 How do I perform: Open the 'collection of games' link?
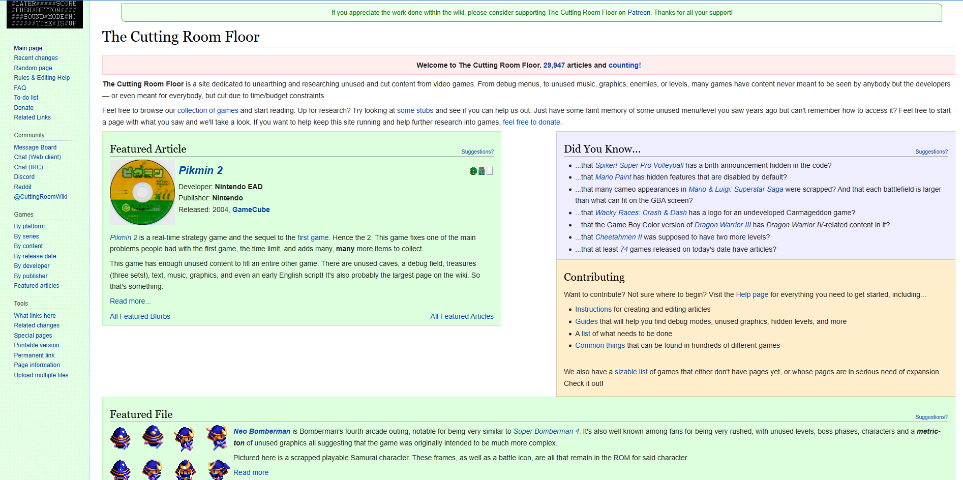(207, 110)
